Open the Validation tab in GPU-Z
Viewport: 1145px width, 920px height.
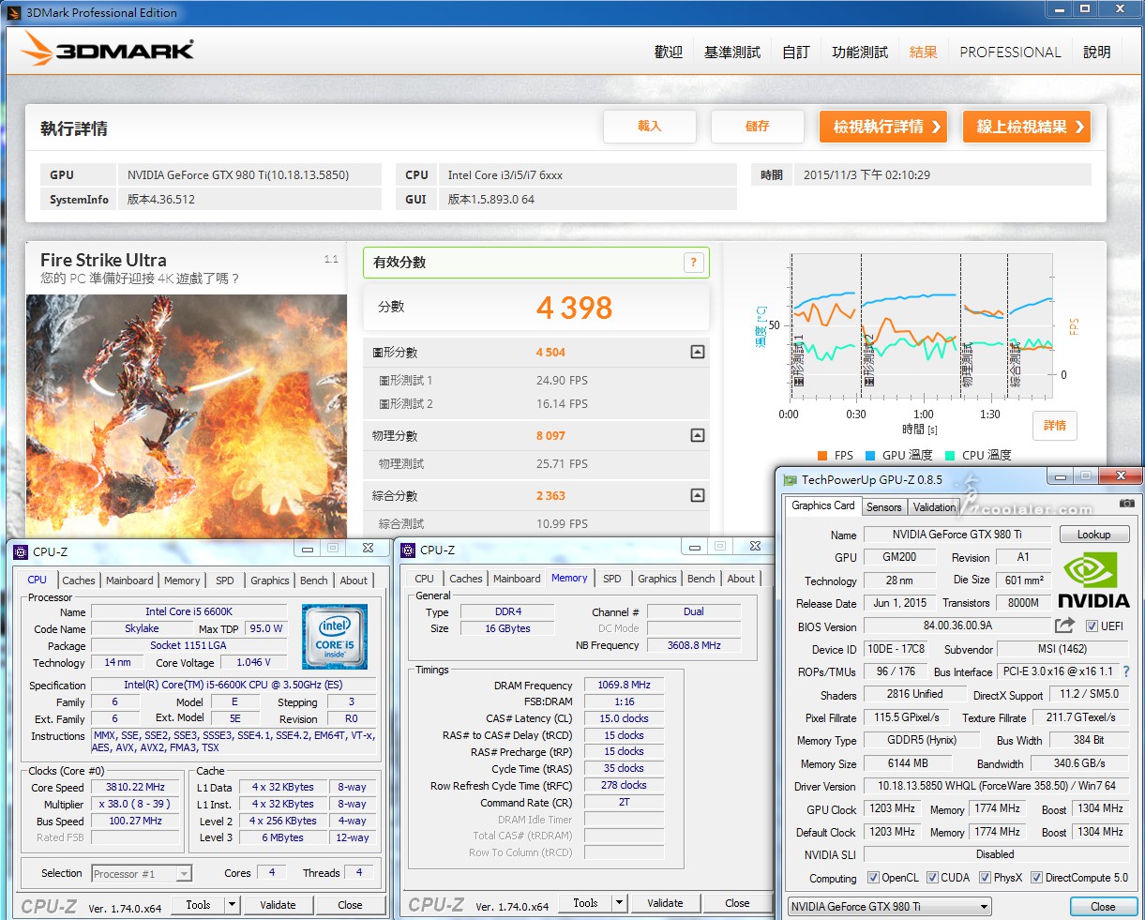pos(935,507)
